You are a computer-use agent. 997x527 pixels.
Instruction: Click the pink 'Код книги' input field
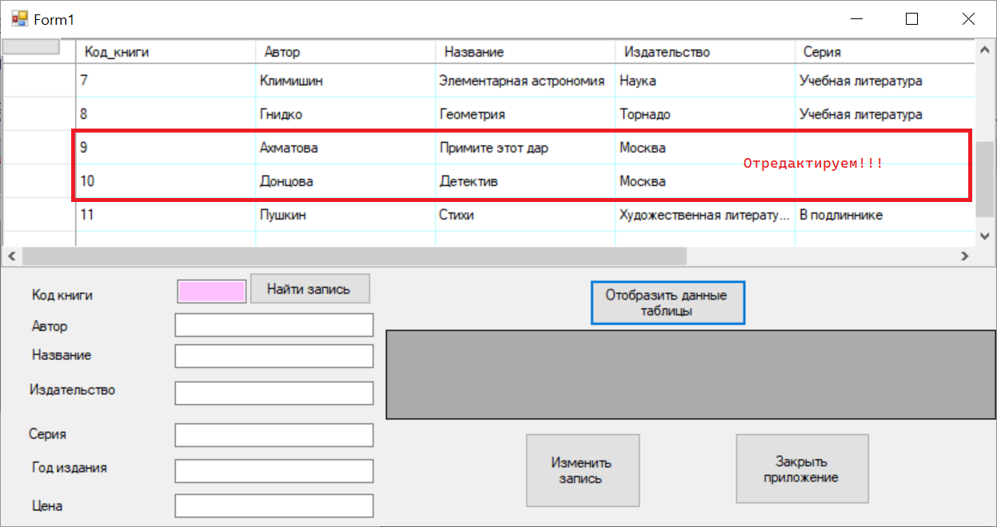[212, 292]
